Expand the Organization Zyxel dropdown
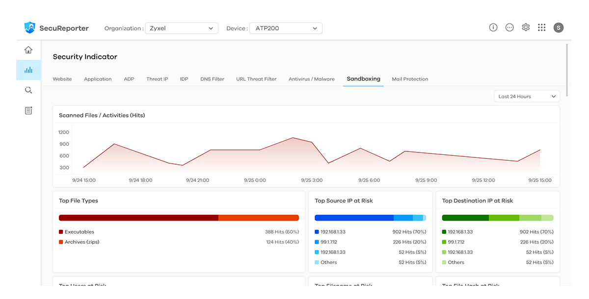 point(182,28)
